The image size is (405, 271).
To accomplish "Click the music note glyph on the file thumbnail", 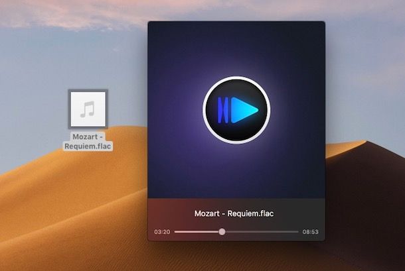I will point(87,109).
